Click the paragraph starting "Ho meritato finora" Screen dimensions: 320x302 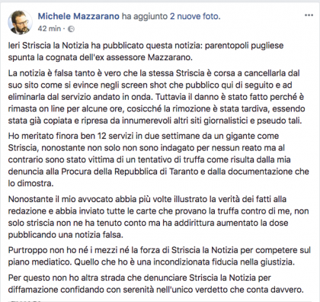158,159
